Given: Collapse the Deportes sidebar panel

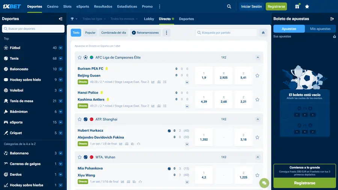Looking at the screenshot, I should pos(60,19).
